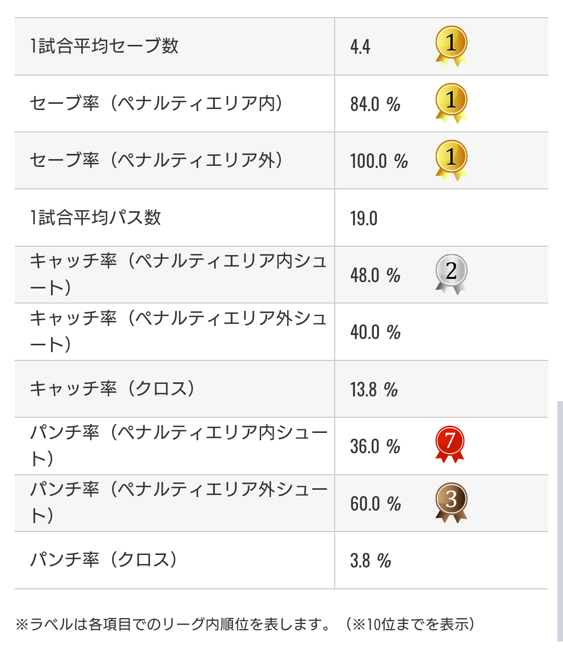Click the キャッチ率（ペナルティエリア内シュート）label
This screenshot has width=563, height=652.
point(177,274)
